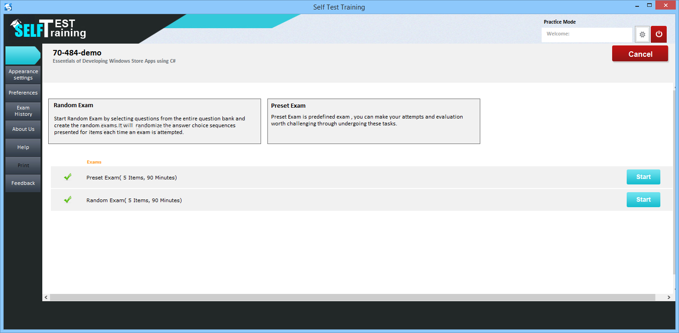Click the Random Exam description box
Image resolution: width=679 pixels, height=333 pixels.
pos(155,121)
